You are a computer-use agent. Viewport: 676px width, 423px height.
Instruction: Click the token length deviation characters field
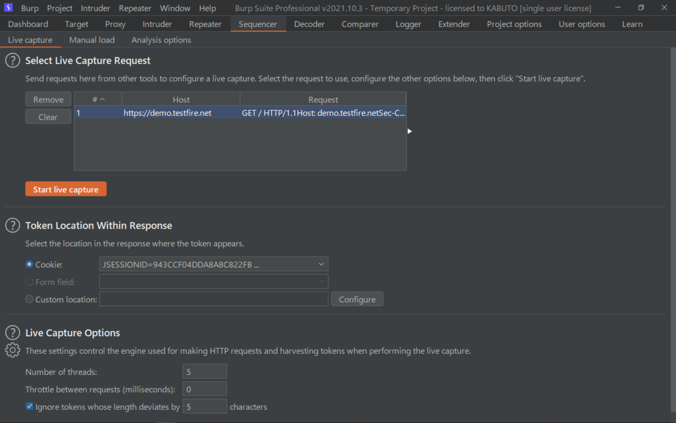point(205,406)
